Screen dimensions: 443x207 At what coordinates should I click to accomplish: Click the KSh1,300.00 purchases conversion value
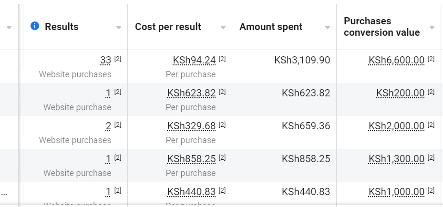pyautogui.click(x=396, y=159)
